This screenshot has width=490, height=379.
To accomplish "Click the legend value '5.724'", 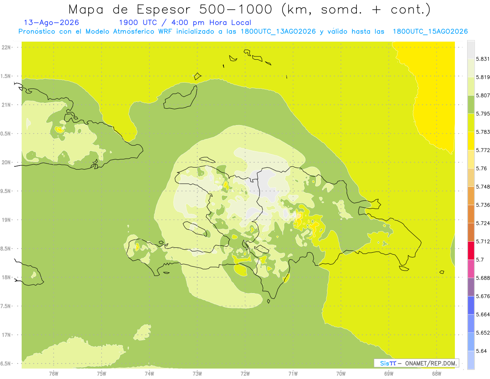I will coord(483,223).
